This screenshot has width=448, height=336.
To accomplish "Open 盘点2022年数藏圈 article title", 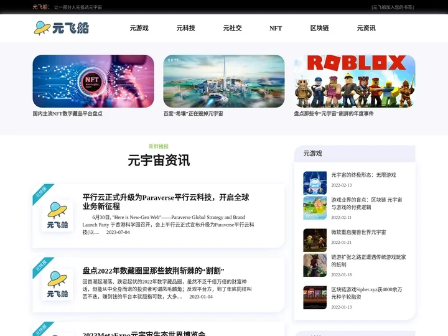I will pyautogui.click(x=154, y=271).
